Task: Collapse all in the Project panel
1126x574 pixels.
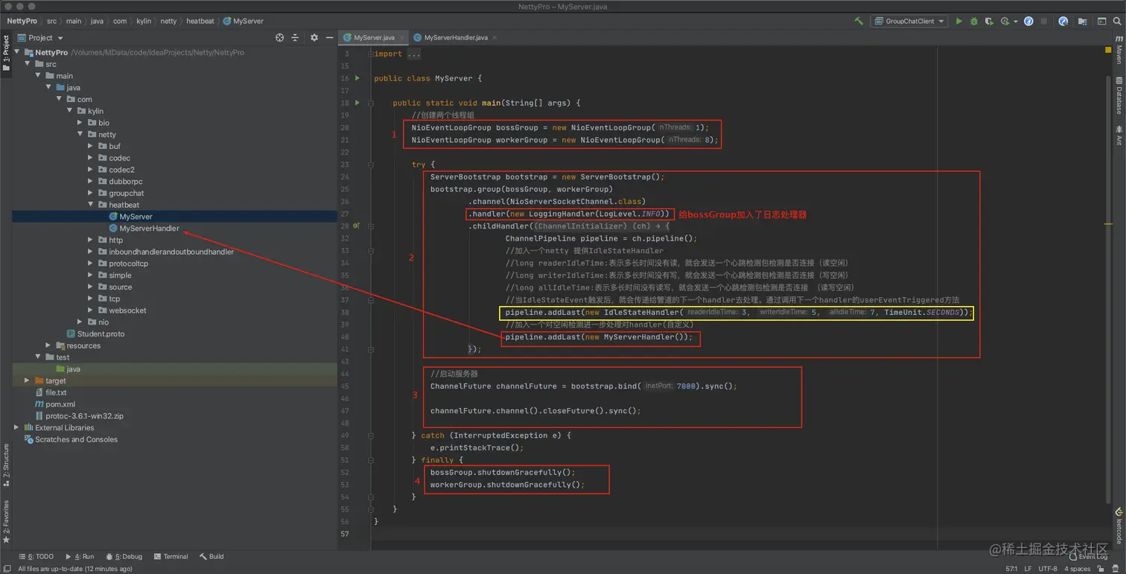Action: tap(295, 37)
